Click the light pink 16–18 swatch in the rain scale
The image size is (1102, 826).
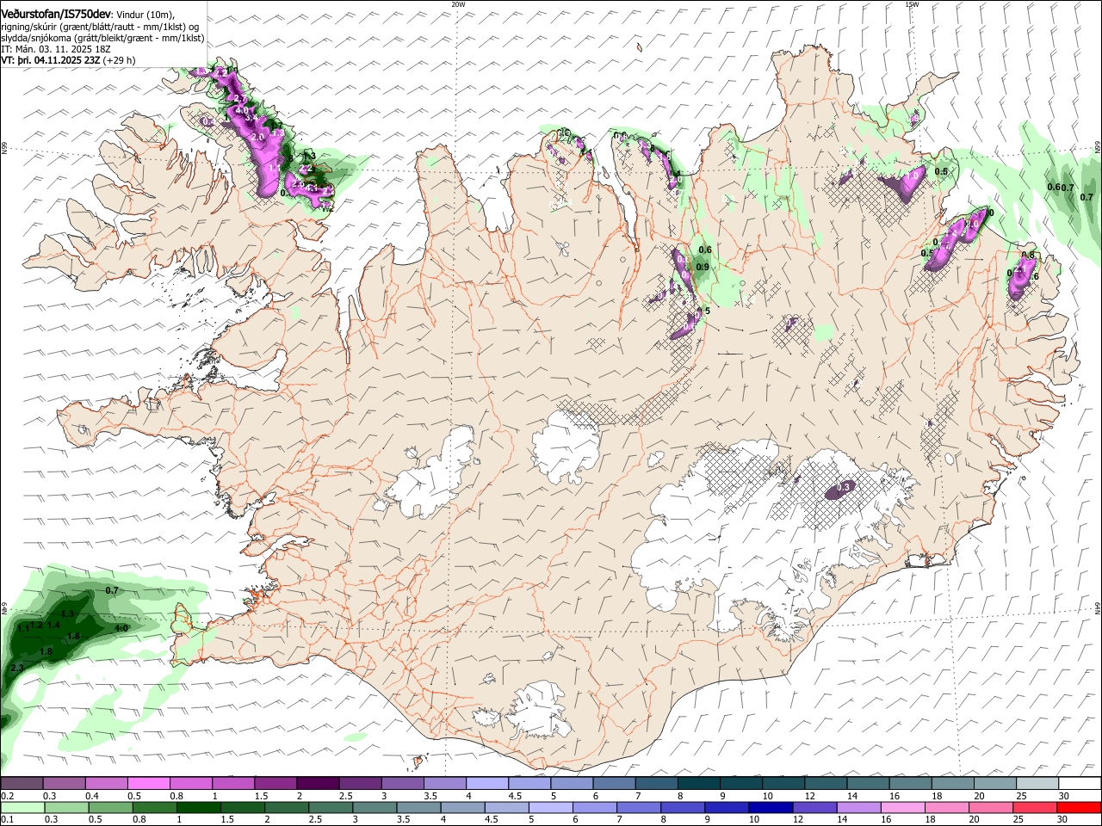(x=901, y=807)
